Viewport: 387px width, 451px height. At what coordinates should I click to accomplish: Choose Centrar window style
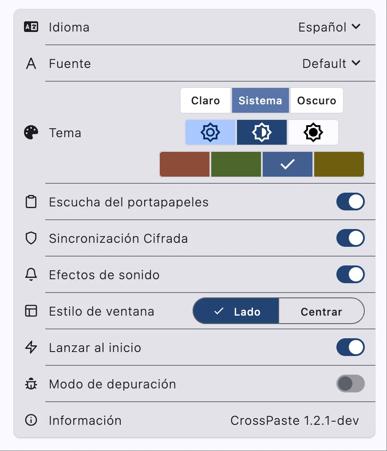(x=322, y=311)
